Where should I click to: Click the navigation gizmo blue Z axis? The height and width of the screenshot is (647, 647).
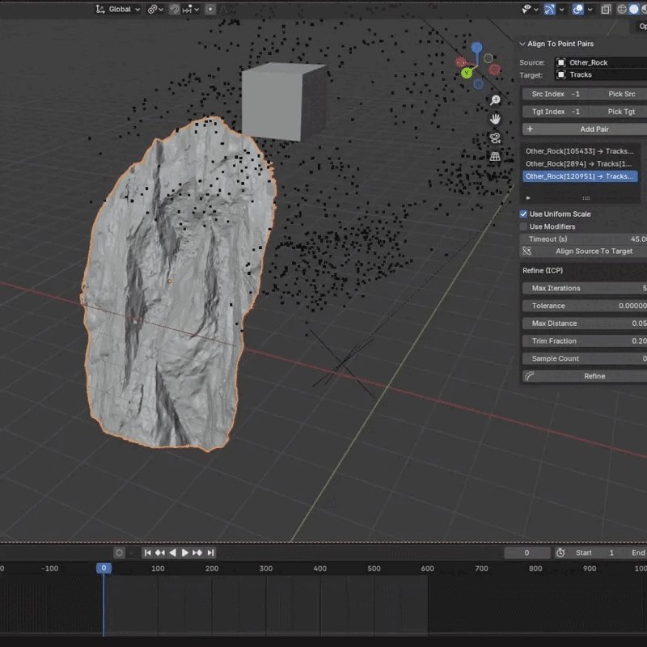(476, 49)
